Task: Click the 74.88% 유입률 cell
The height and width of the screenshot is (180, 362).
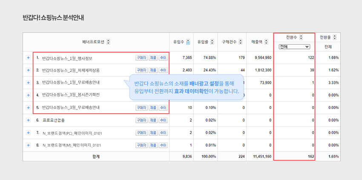Action: click(x=211, y=58)
